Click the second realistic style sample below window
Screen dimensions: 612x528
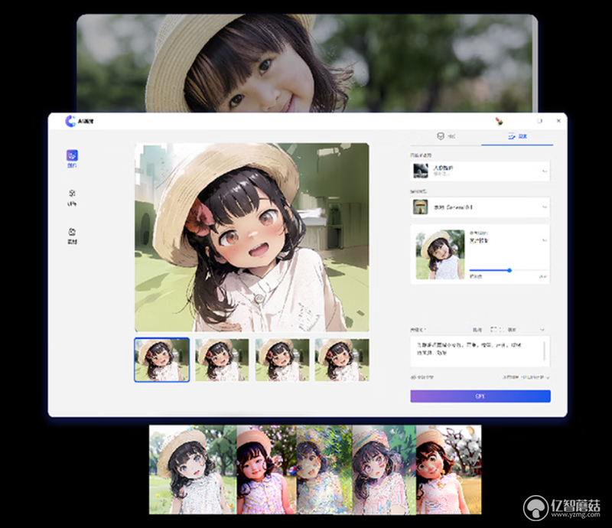(x=267, y=470)
